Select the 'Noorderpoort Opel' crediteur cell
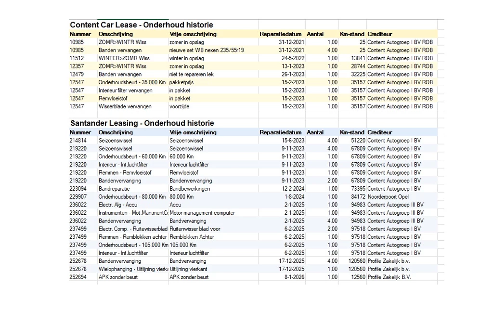The image size is (493, 324). tap(388, 197)
